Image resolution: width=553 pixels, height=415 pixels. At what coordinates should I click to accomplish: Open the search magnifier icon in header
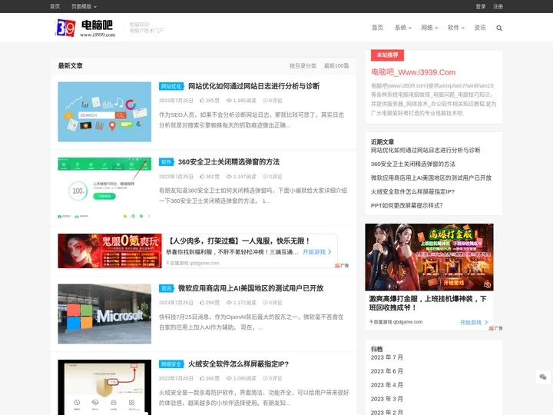pos(499,28)
